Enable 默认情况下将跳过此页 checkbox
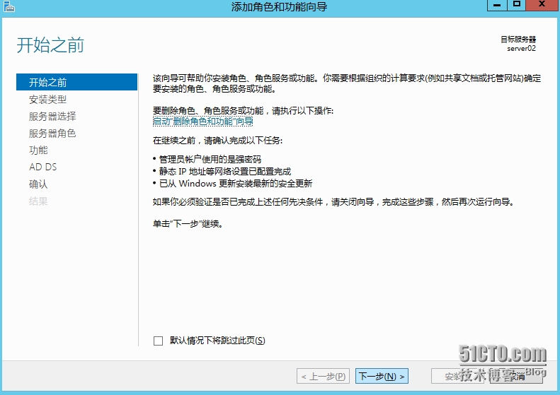 pyautogui.click(x=158, y=341)
